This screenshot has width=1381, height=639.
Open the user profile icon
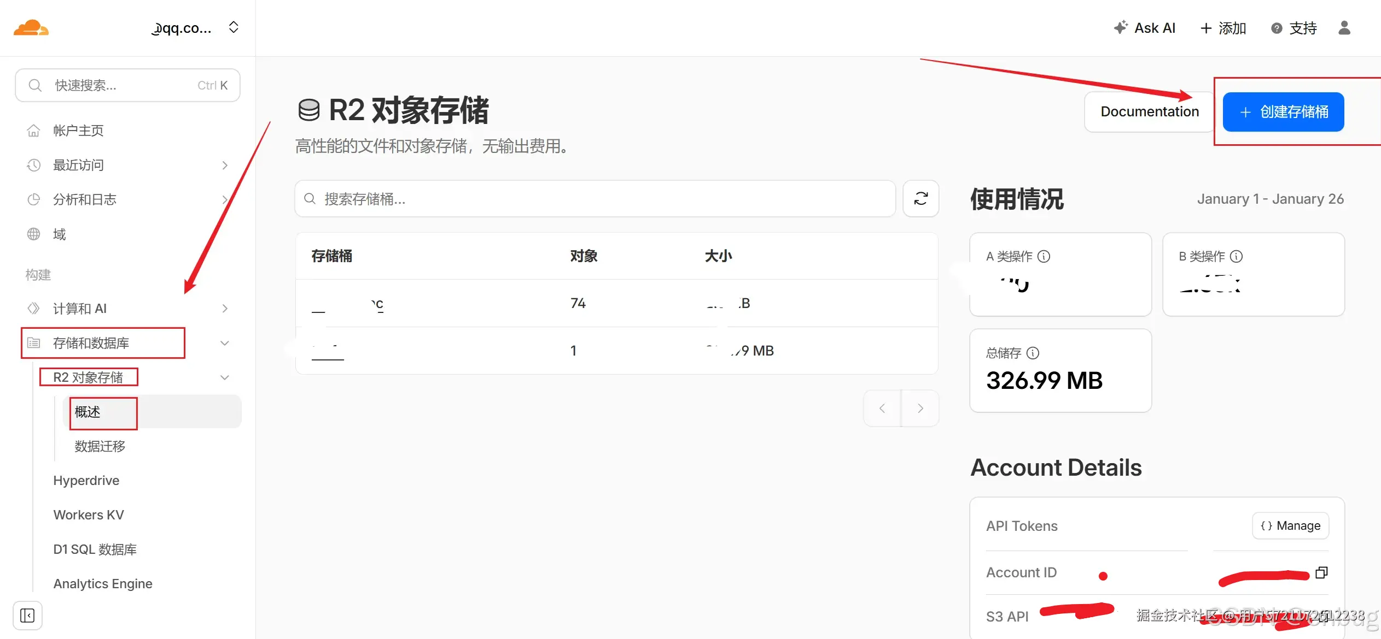1344,28
